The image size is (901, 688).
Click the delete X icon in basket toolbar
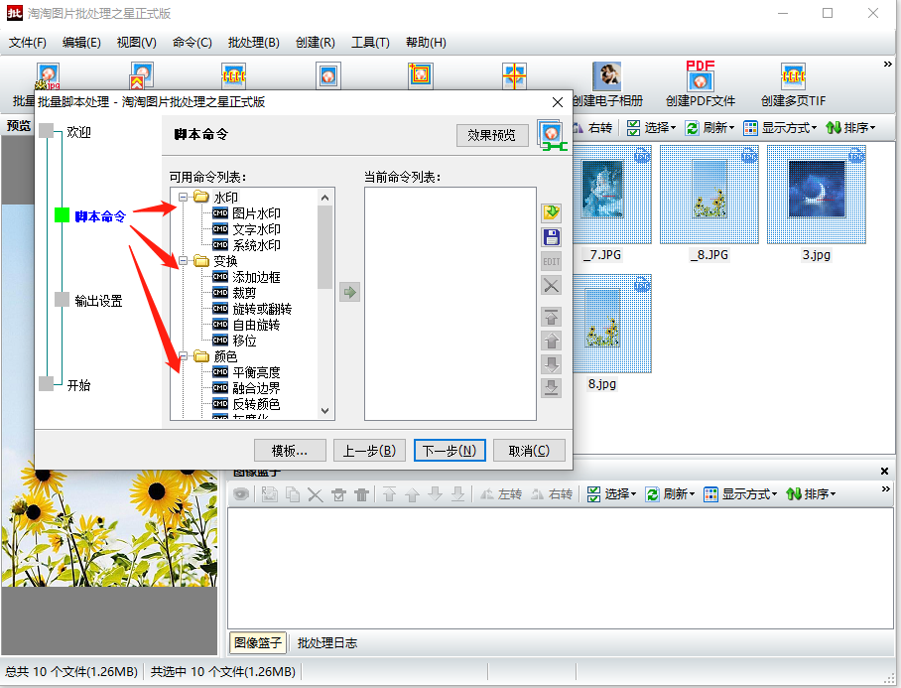[x=315, y=494]
